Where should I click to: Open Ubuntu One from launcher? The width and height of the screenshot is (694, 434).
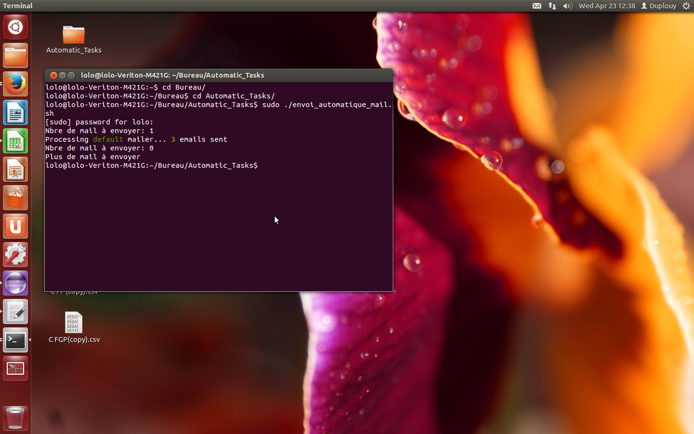[x=15, y=227]
